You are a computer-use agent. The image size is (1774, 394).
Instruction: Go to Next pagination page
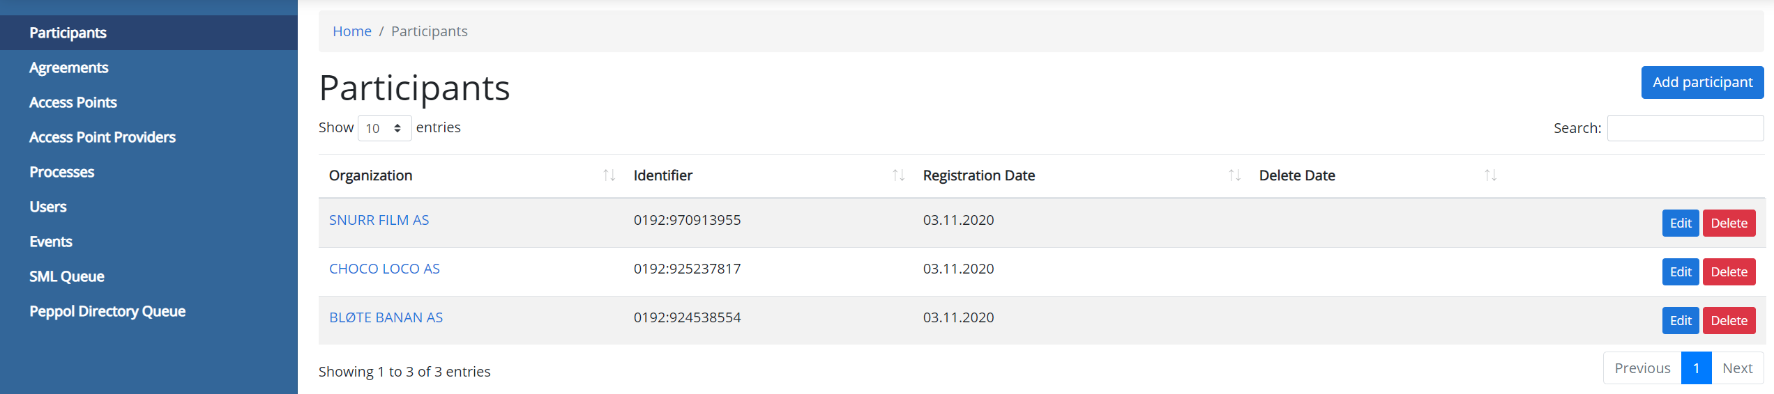pos(1736,368)
